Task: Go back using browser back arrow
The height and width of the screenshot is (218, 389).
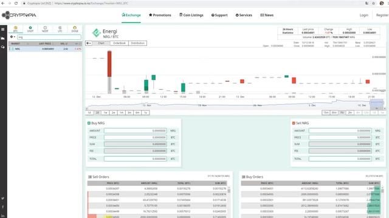Action: tap(3, 3)
